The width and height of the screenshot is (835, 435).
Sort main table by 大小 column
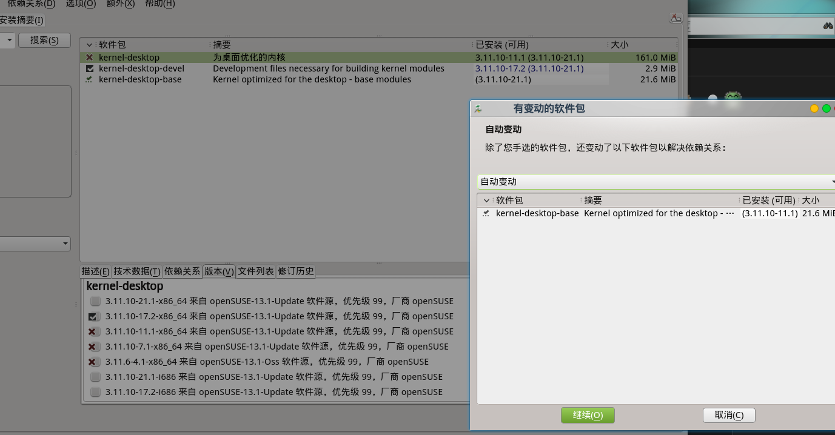coord(619,45)
